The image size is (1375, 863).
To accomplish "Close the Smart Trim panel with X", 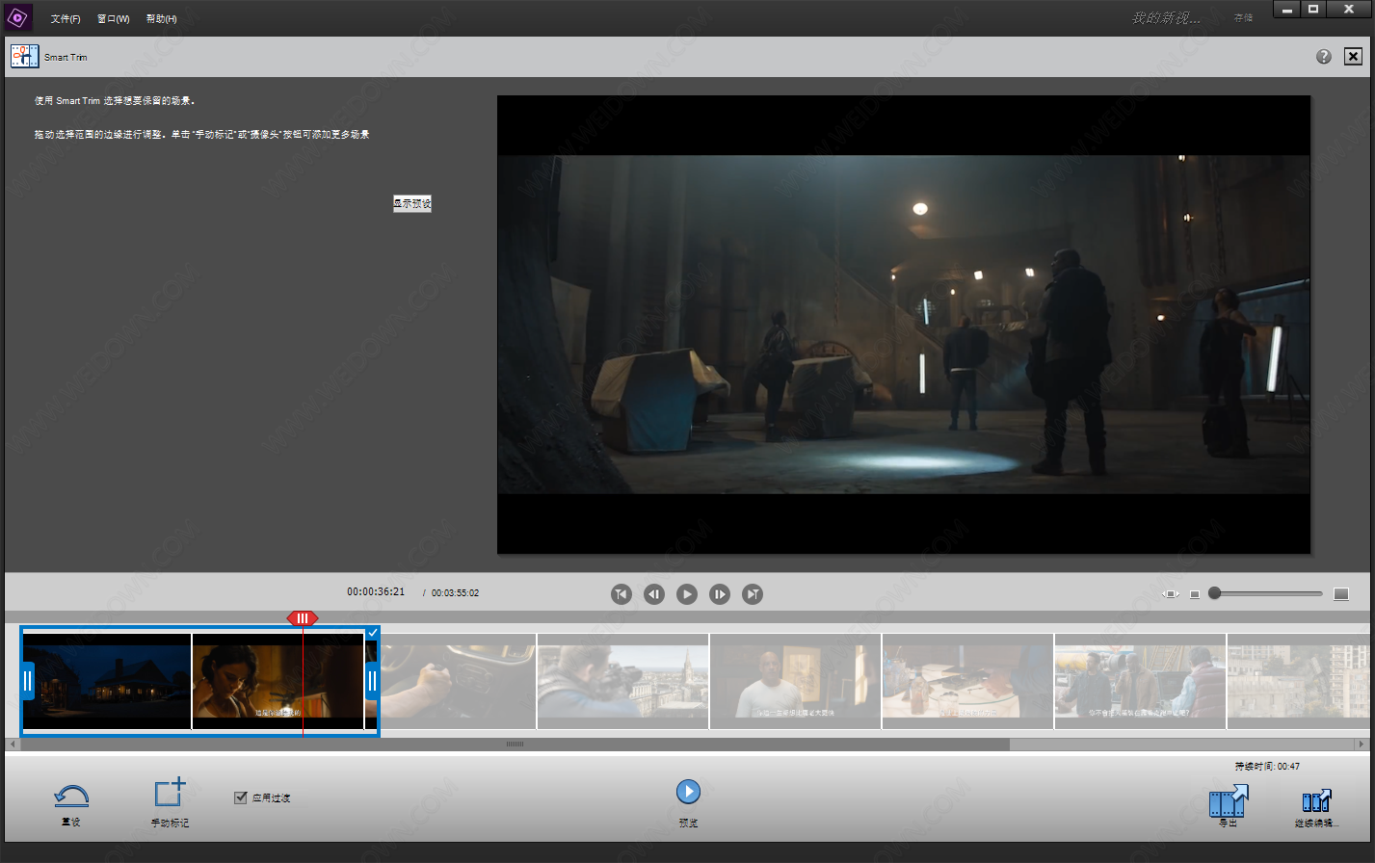I will (x=1354, y=57).
